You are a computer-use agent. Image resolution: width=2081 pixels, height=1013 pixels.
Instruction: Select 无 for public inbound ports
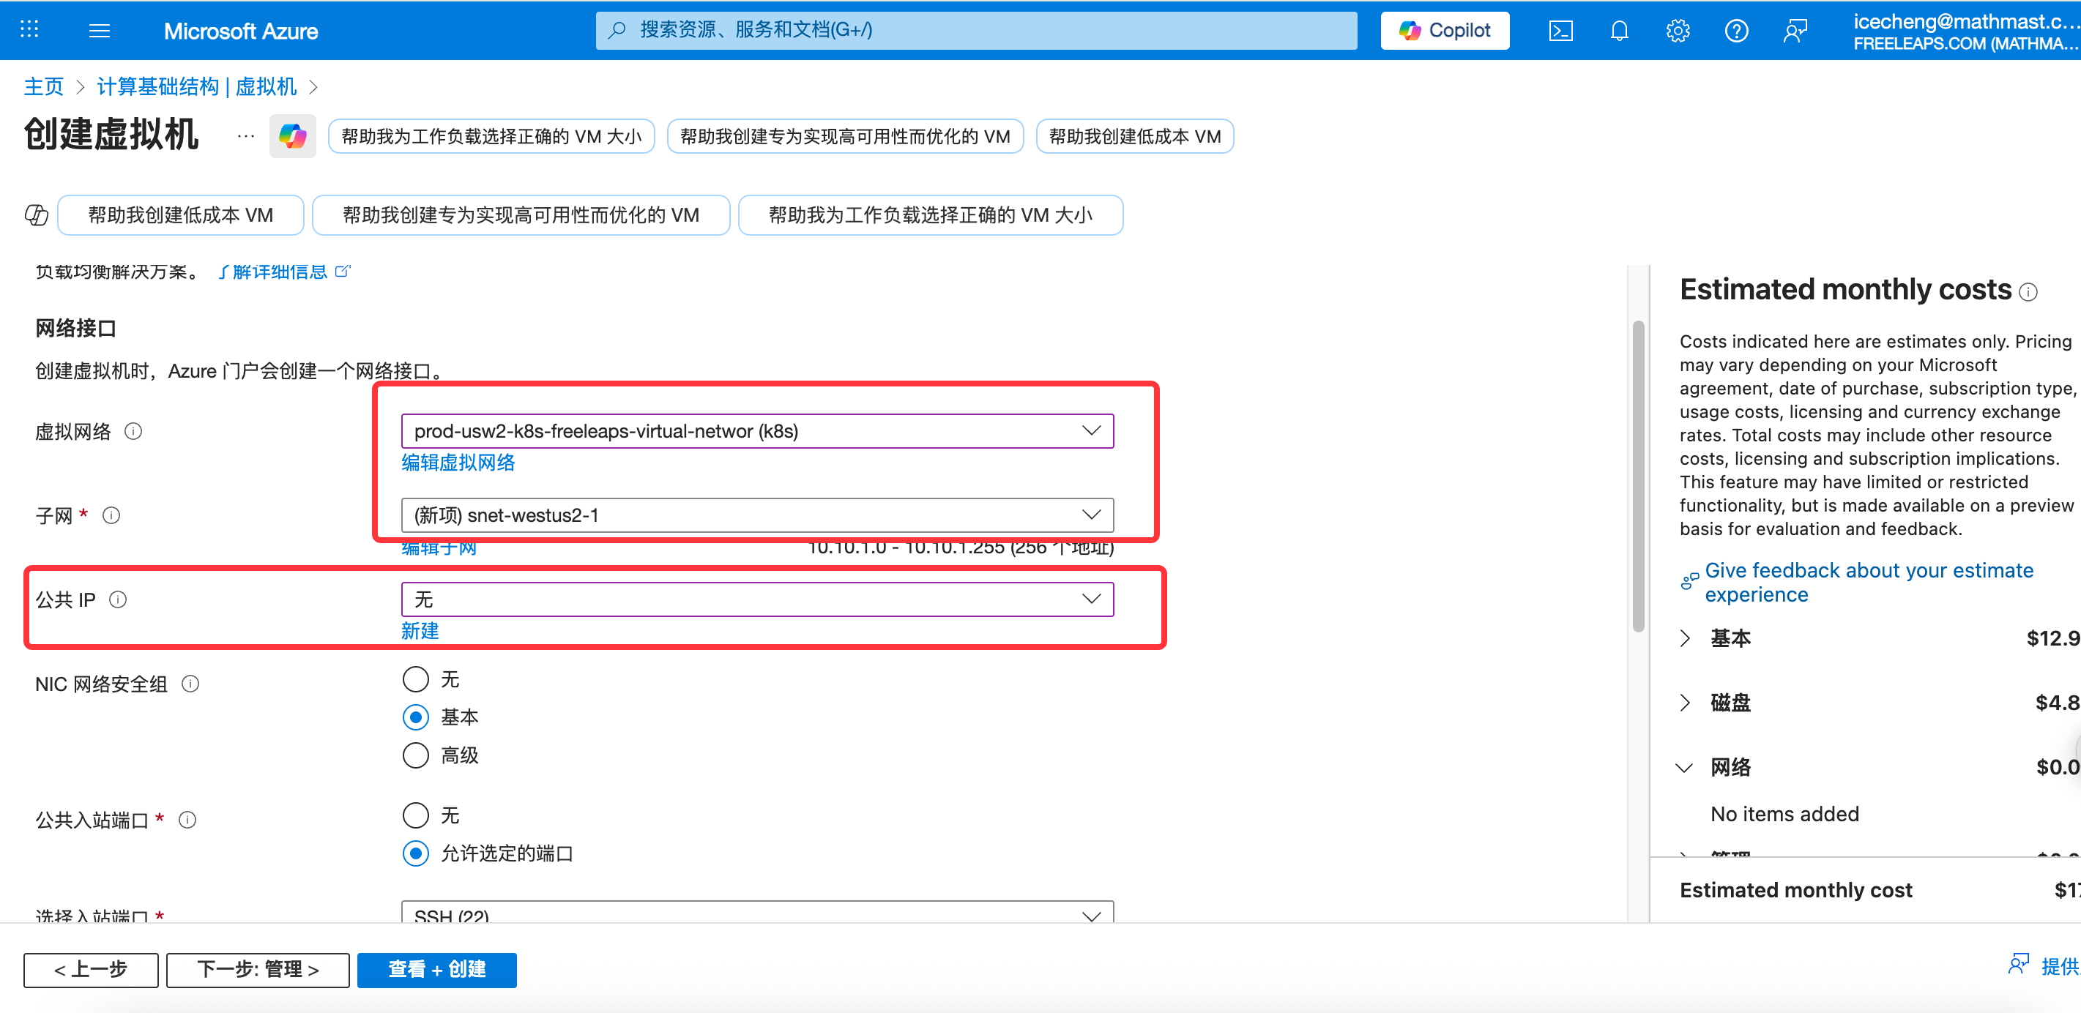coord(415,815)
